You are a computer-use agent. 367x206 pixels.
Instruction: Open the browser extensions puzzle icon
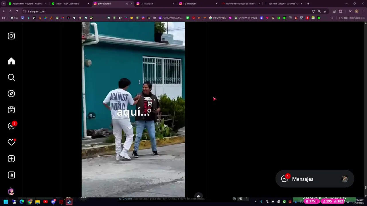(x=341, y=11)
